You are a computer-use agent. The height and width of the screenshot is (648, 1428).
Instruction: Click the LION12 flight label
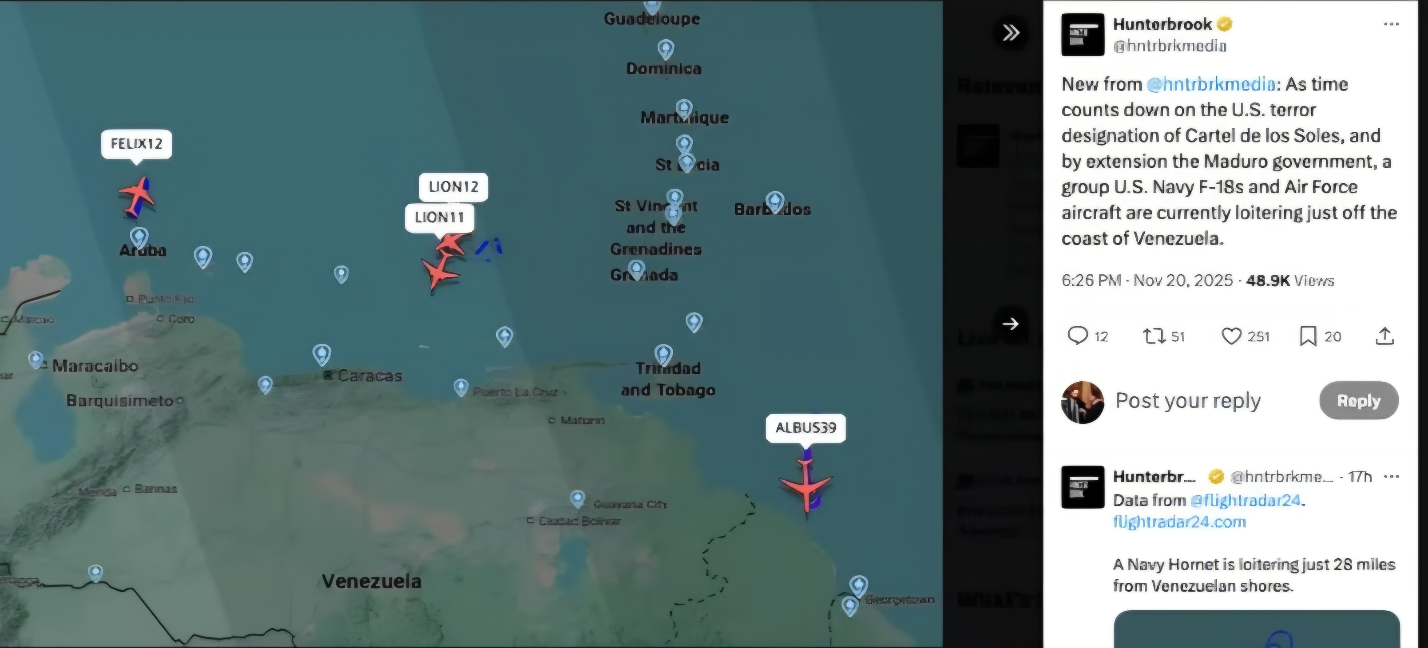(x=453, y=187)
